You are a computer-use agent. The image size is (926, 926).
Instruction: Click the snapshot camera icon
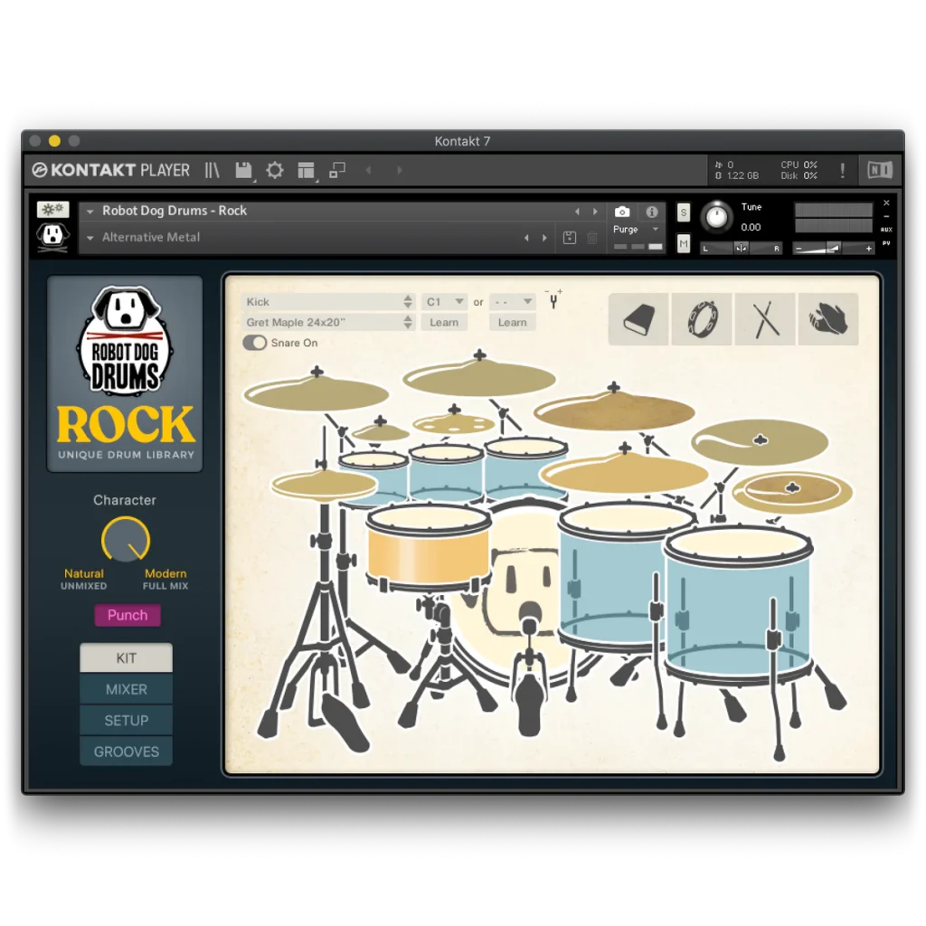coord(622,212)
